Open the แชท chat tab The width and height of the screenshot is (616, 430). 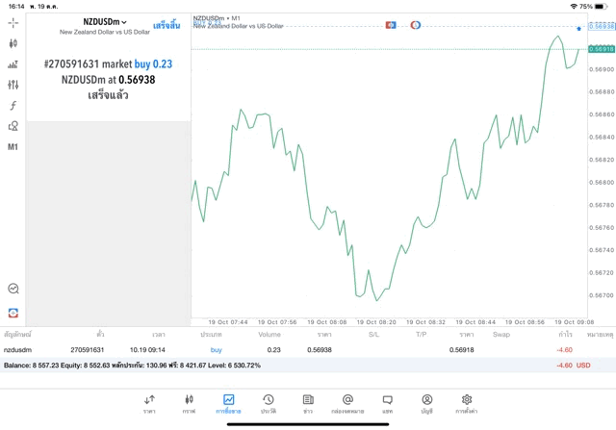[x=387, y=404]
